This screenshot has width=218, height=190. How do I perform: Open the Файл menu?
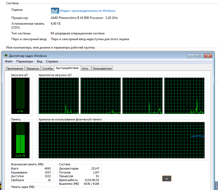coord(9,61)
